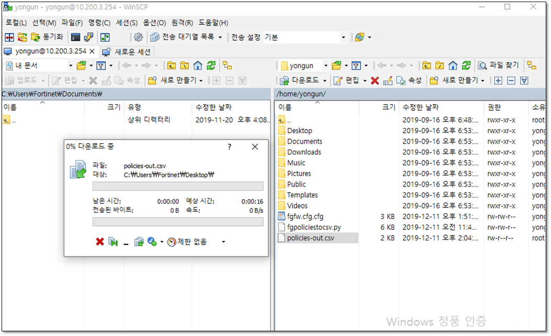Open the 세션(S) menu
551x336 pixels.
[x=127, y=23]
